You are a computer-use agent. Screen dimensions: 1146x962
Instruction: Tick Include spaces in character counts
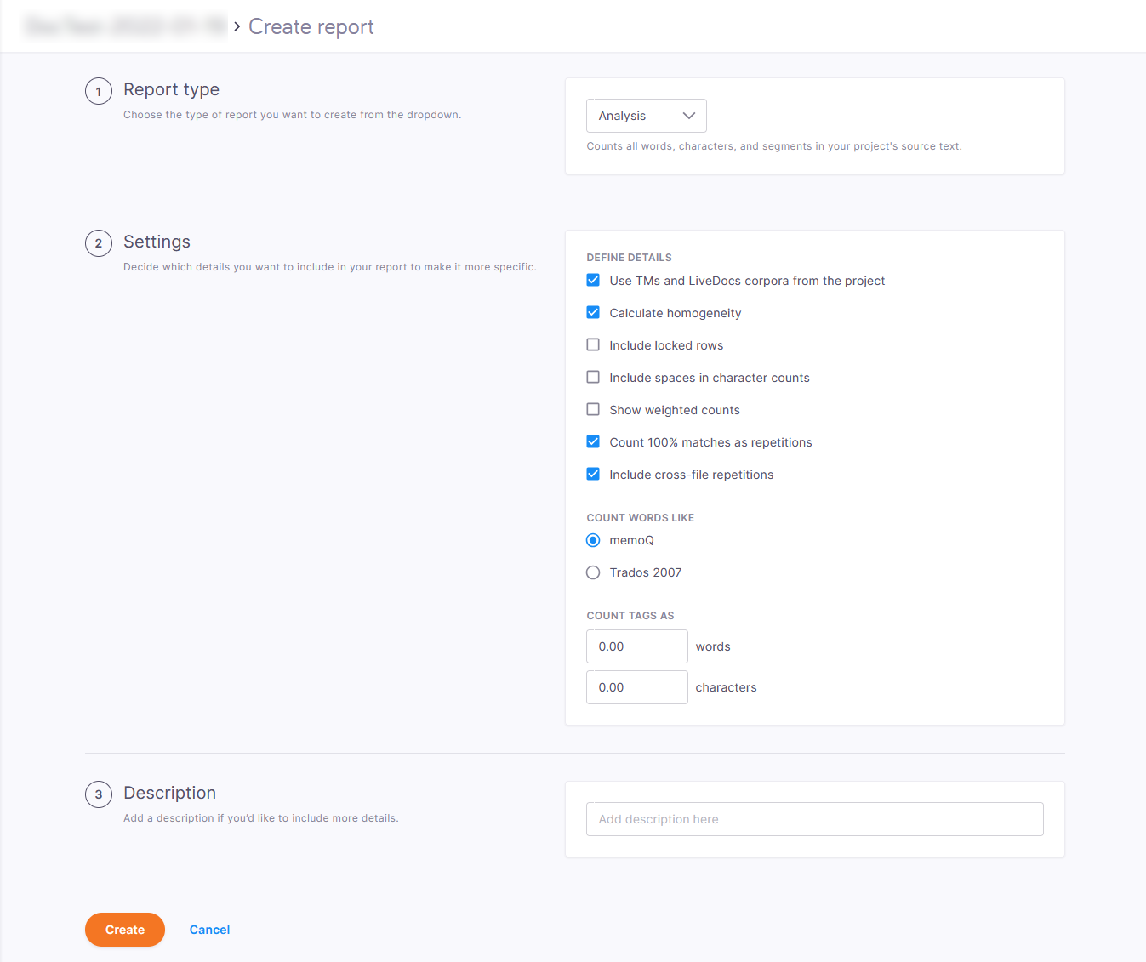click(593, 378)
